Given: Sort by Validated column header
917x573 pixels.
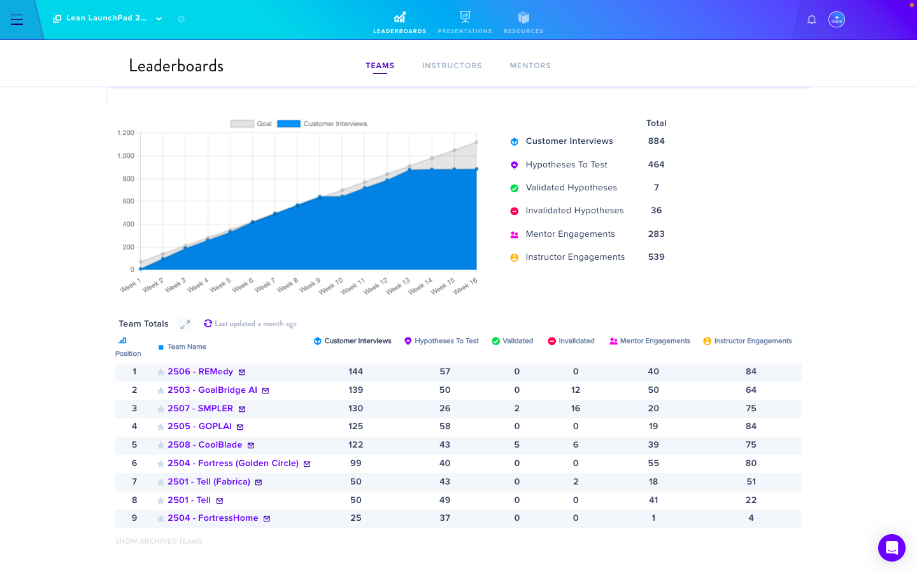Looking at the screenshot, I should coord(512,341).
